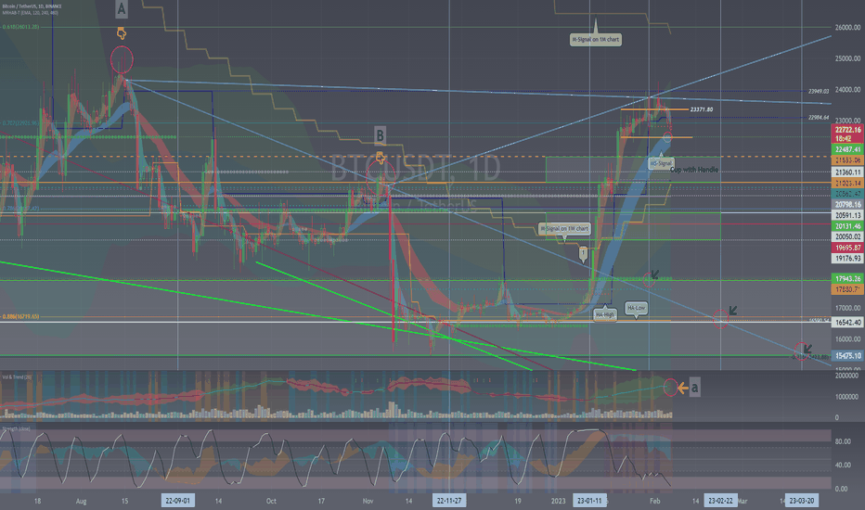865x510 pixels.
Task: Click the orange pointing hand below label A
Action: [122, 33]
